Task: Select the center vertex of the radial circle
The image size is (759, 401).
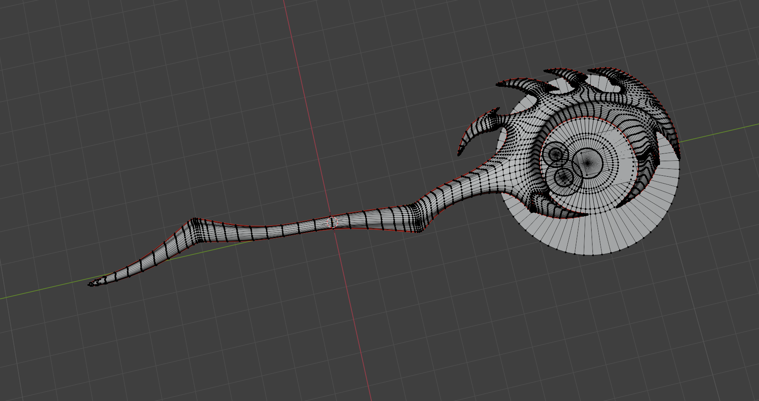Action: (588, 163)
